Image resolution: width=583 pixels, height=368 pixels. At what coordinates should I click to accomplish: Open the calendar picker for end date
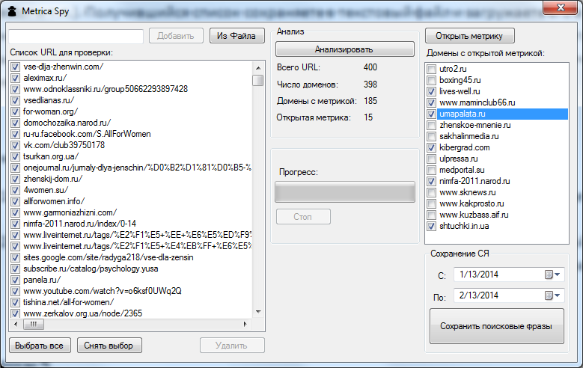click(x=552, y=296)
